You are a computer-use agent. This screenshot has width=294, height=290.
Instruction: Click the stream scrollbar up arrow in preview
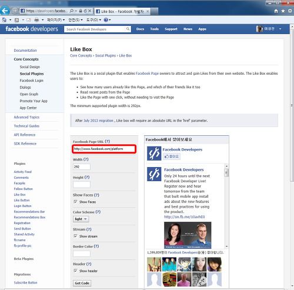click(226, 166)
